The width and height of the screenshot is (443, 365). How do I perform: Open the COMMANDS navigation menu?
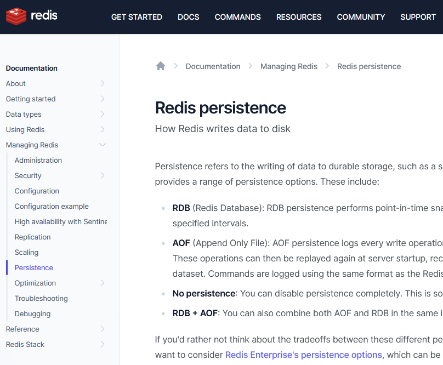[237, 17]
